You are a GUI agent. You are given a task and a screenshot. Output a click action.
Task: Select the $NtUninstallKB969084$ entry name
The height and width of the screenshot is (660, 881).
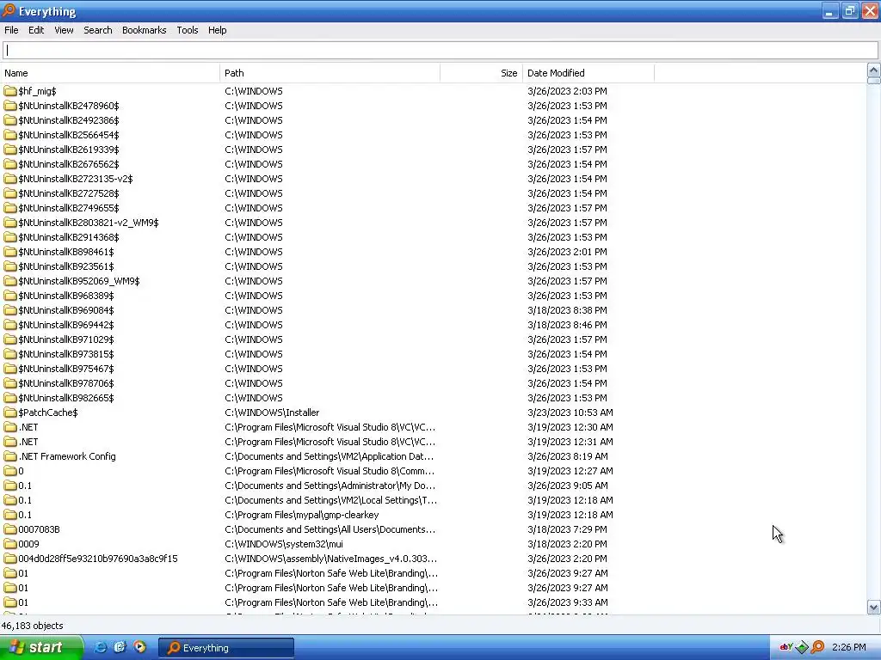(x=65, y=310)
